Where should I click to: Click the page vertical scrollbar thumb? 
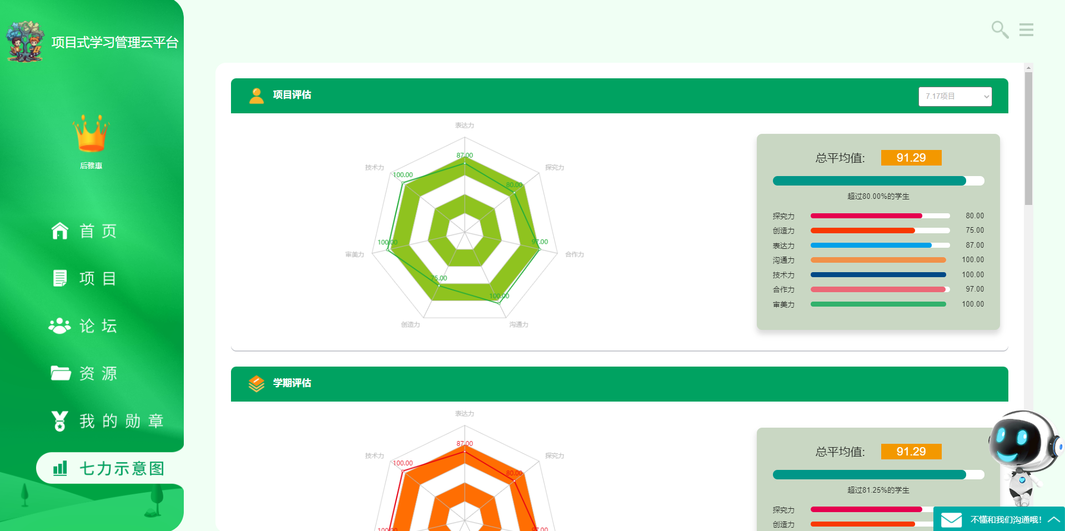[1028, 139]
